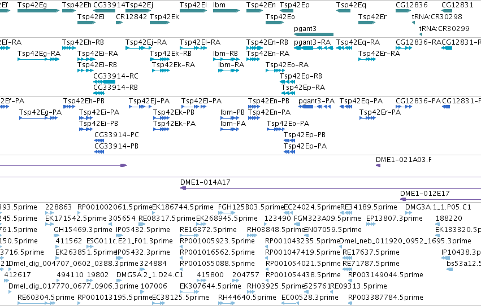Open the Tsp42Eh-RB transcript label
Screen dimensions: 481x306
(83, 42)
